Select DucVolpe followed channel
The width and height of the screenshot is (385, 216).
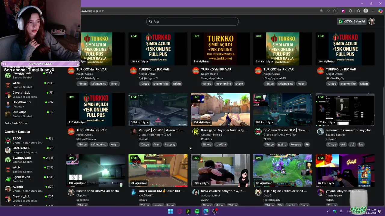coord(29,114)
